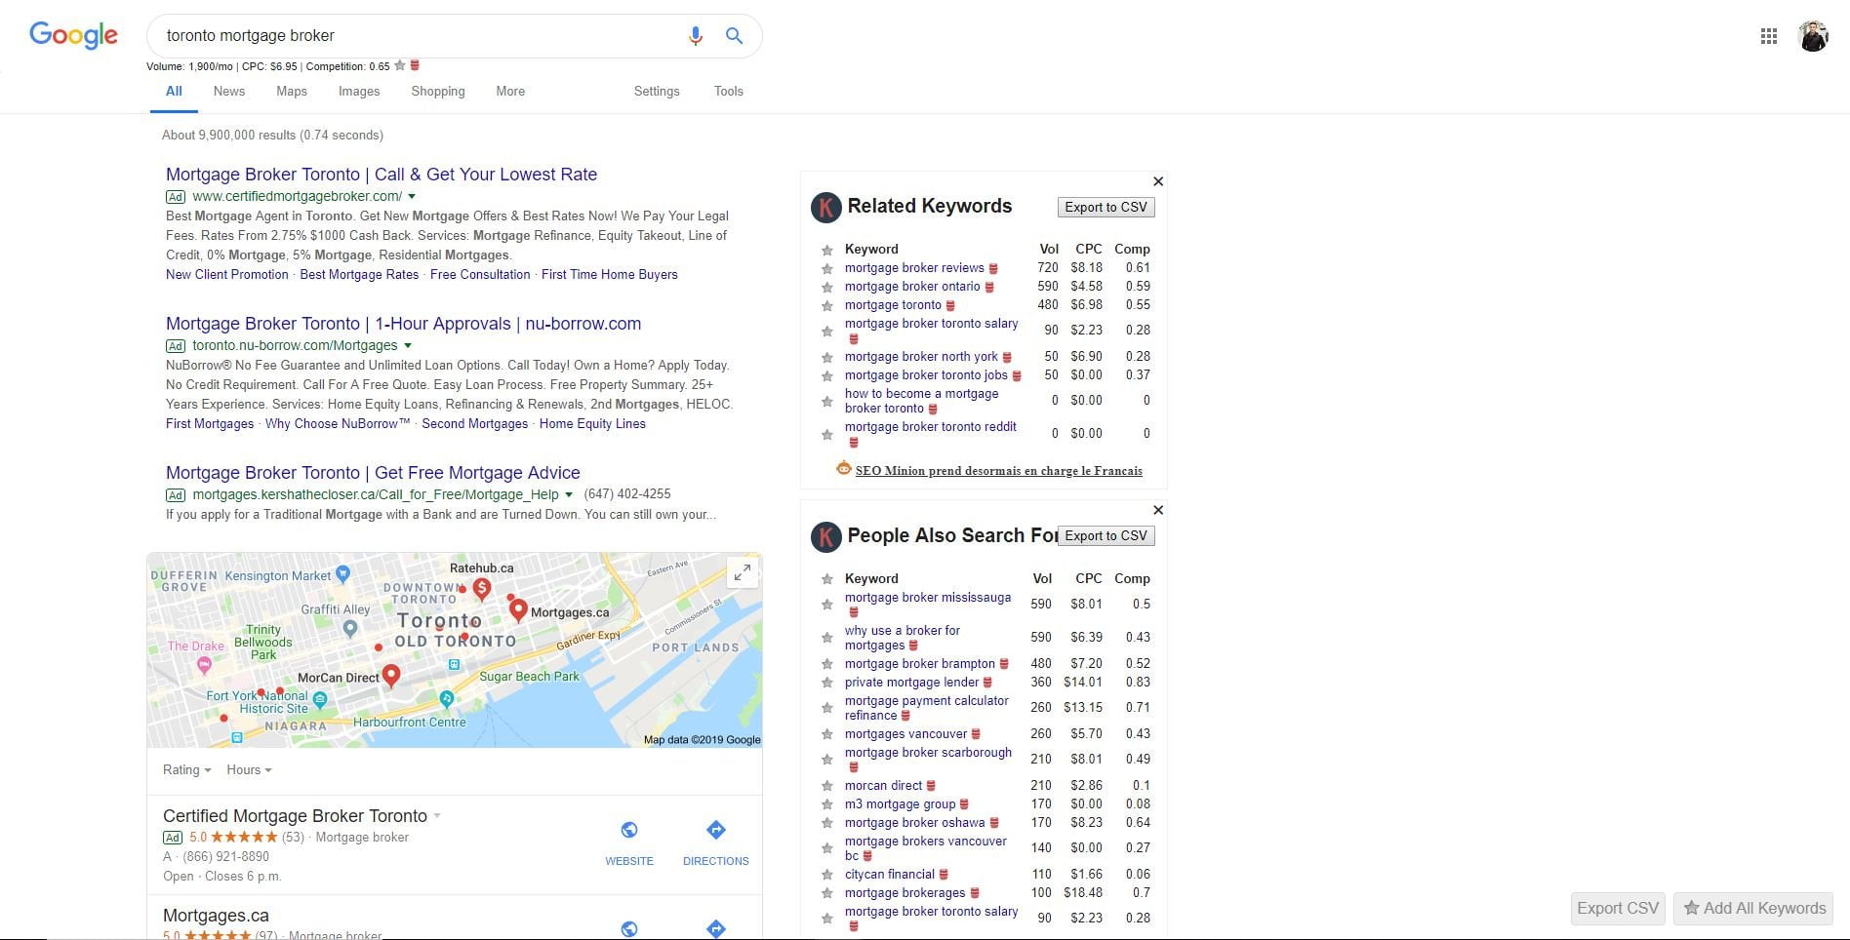
Task: Open search Tools
Action: tap(729, 91)
